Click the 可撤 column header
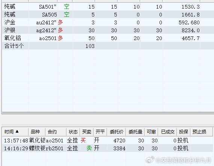This screenshot has height=166, width=214. pyautogui.click(x=151, y=132)
